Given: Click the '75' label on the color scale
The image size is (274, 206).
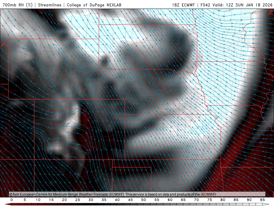Looking at the screenshot, I should coord(210,200).
